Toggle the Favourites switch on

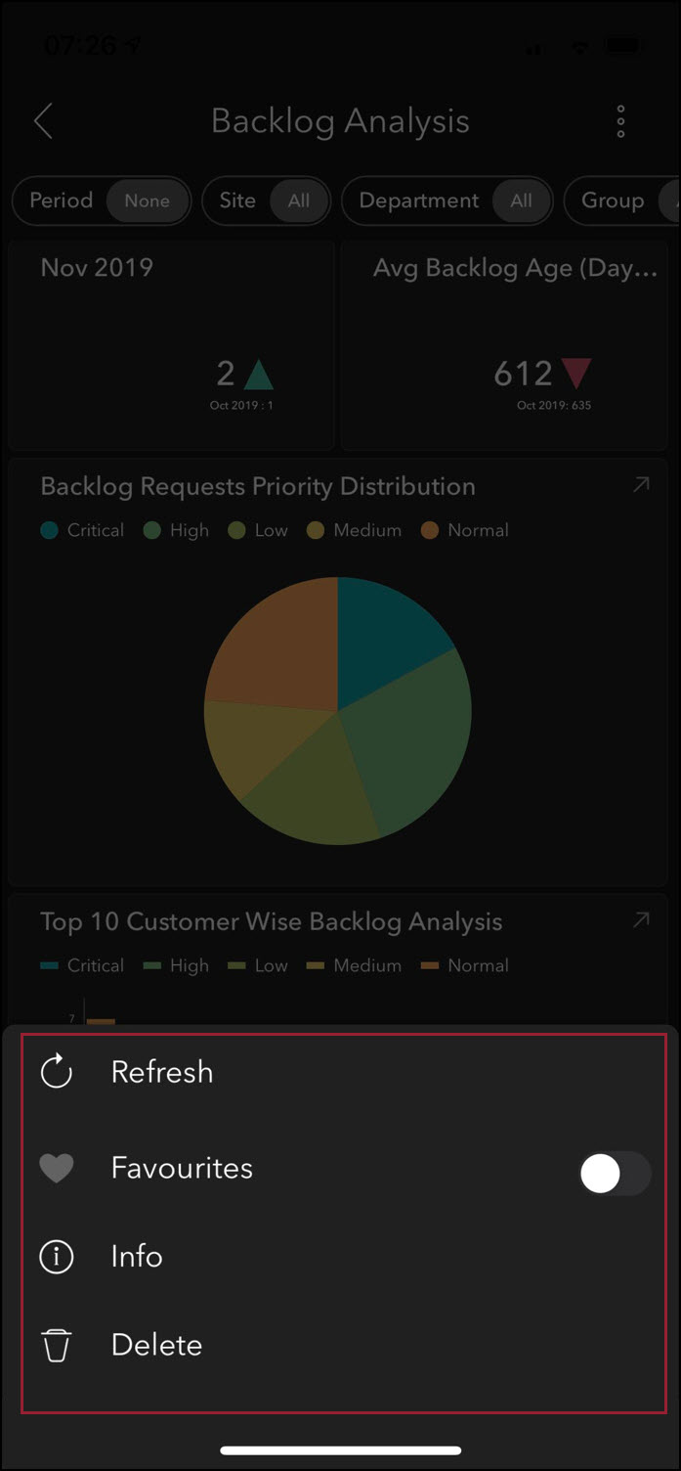(x=615, y=1173)
